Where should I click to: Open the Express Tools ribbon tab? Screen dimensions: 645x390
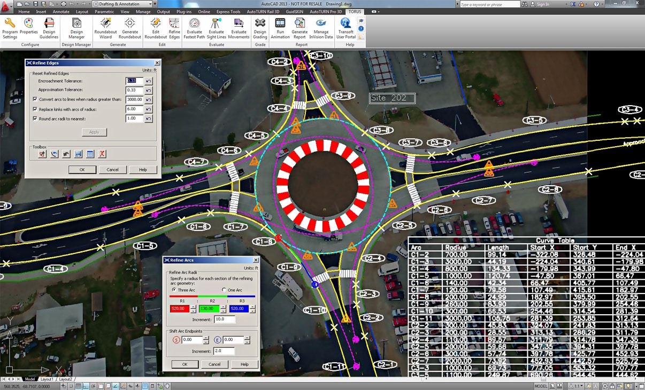(x=228, y=11)
